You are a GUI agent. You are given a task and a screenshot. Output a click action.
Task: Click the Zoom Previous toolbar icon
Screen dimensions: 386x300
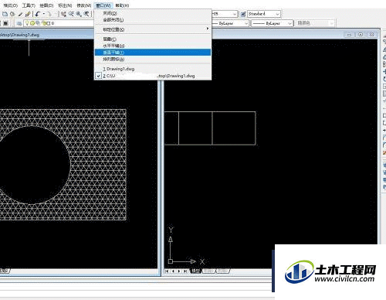pyautogui.click(x=86, y=14)
